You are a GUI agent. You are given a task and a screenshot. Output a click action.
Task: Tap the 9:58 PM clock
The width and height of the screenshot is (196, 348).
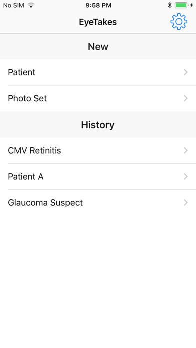pos(98,5)
